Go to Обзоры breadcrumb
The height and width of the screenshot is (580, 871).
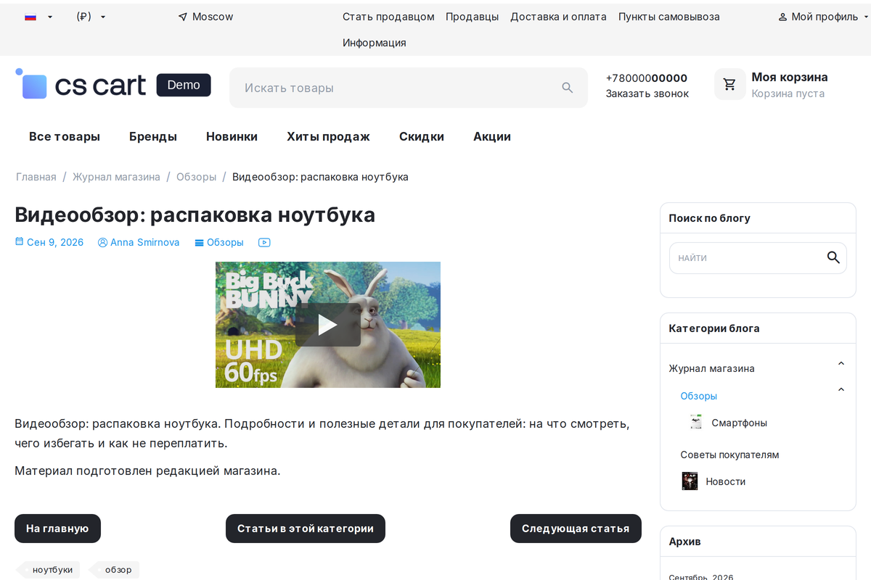coord(197,177)
